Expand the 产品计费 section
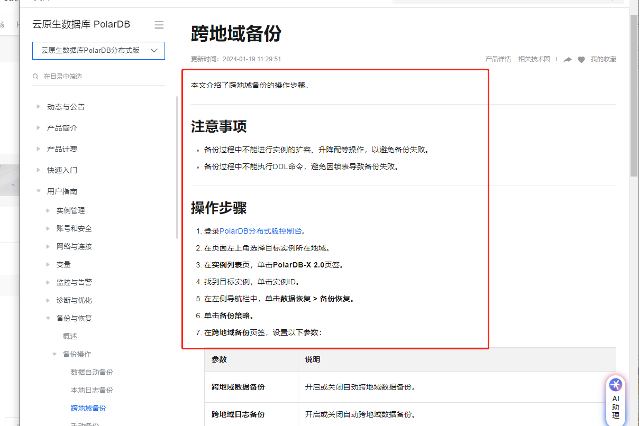This screenshot has width=639, height=426. pyautogui.click(x=38, y=149)
